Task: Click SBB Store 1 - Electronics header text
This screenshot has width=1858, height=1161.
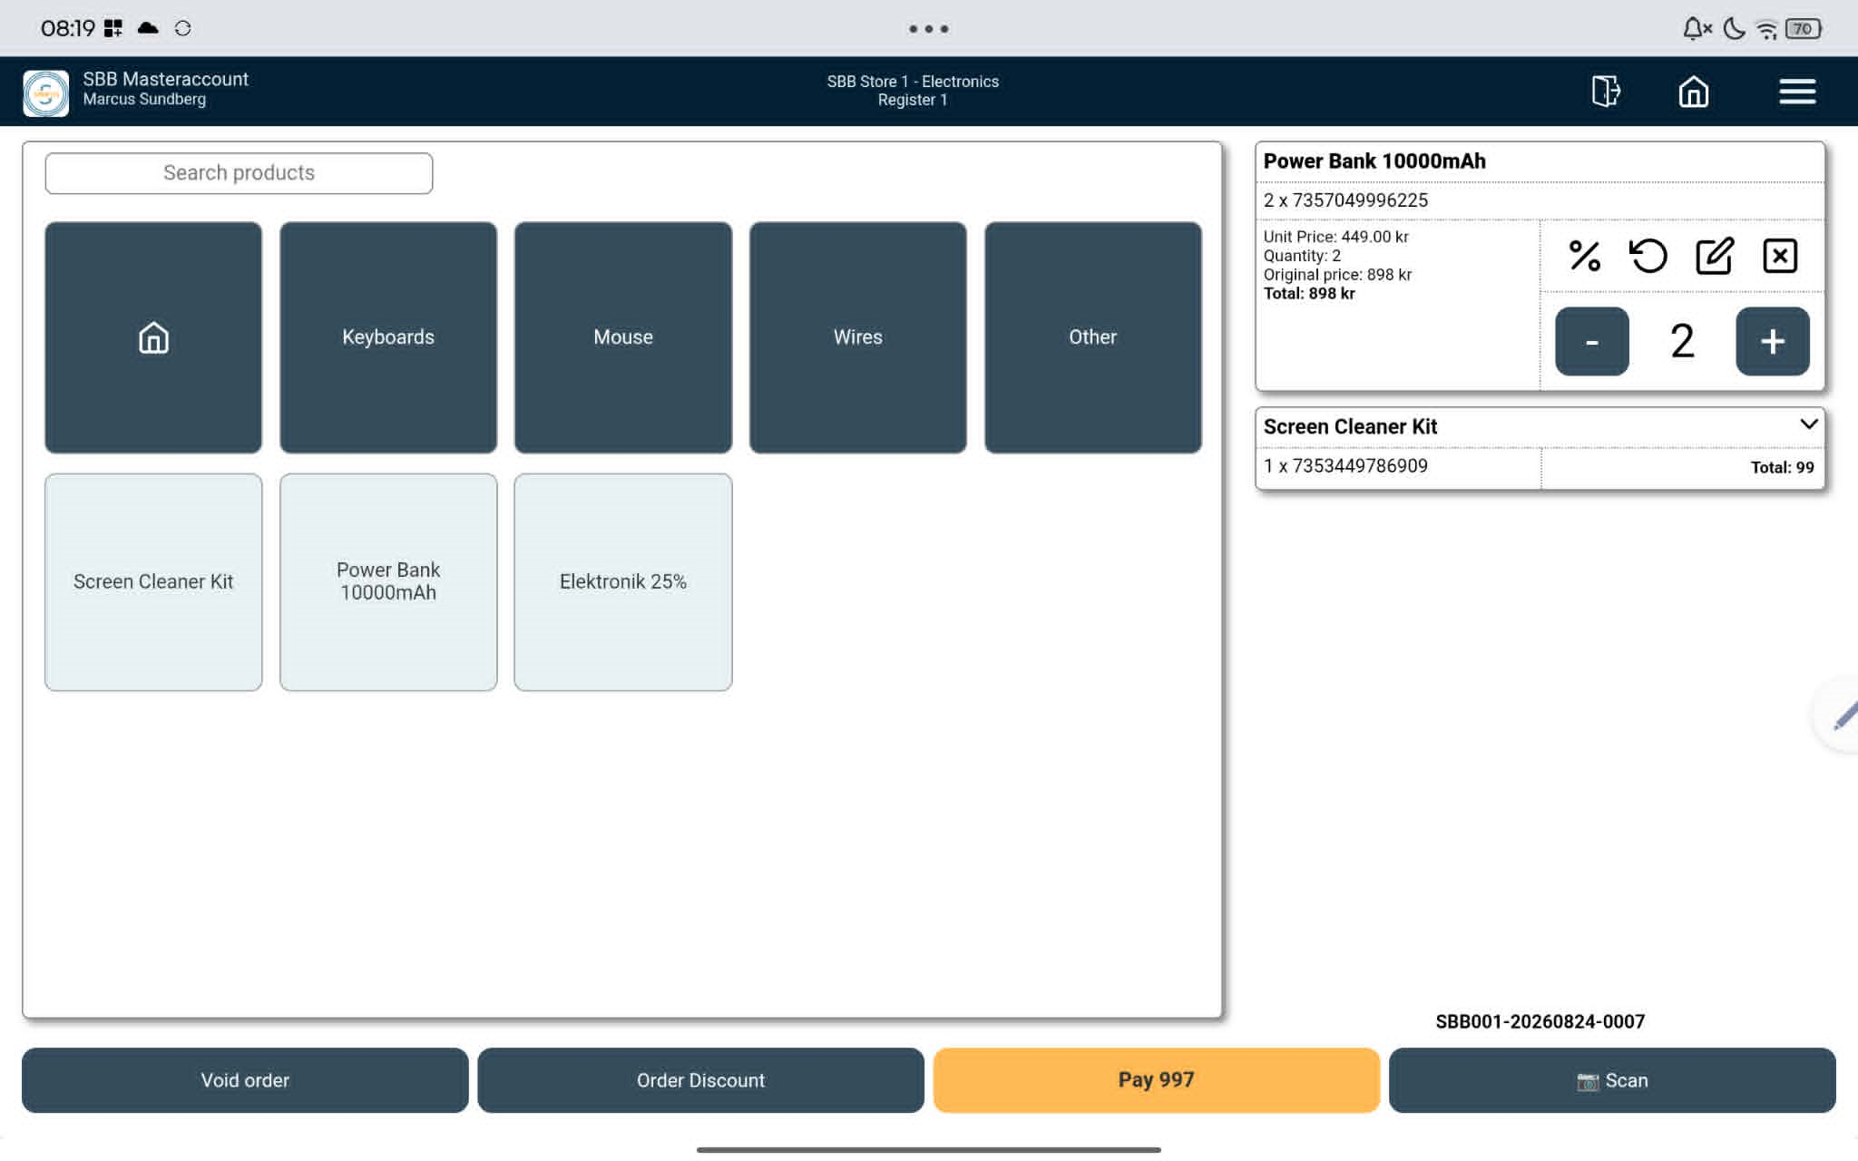Action: (913, 82)
